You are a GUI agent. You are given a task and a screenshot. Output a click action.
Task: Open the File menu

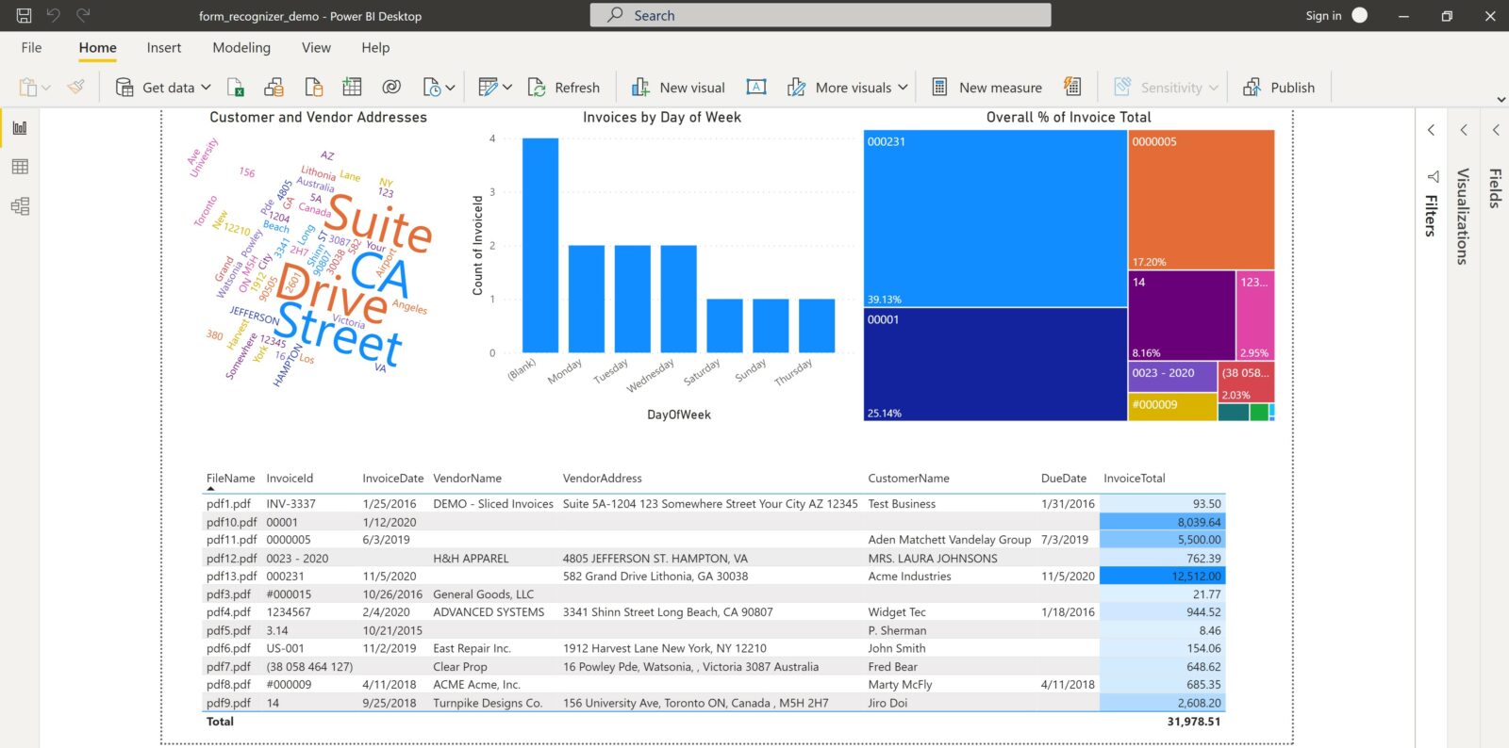31,48
